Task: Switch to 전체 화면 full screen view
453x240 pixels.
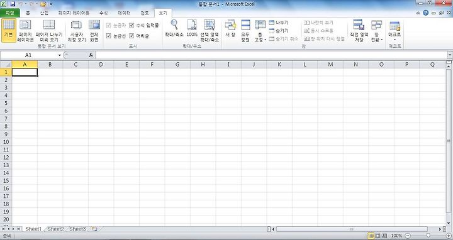Action: 94,30
